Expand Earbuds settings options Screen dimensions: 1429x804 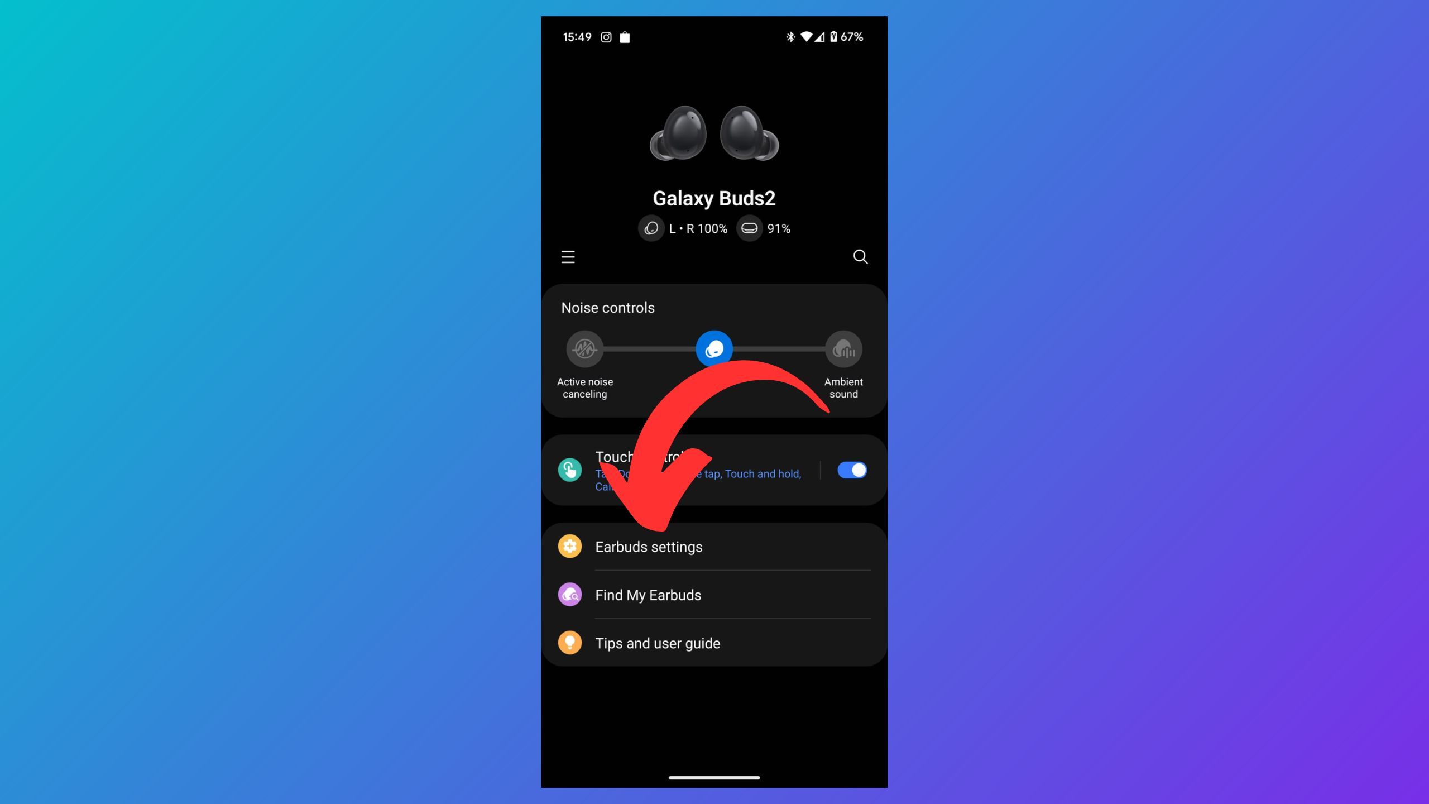coord(713,547)
